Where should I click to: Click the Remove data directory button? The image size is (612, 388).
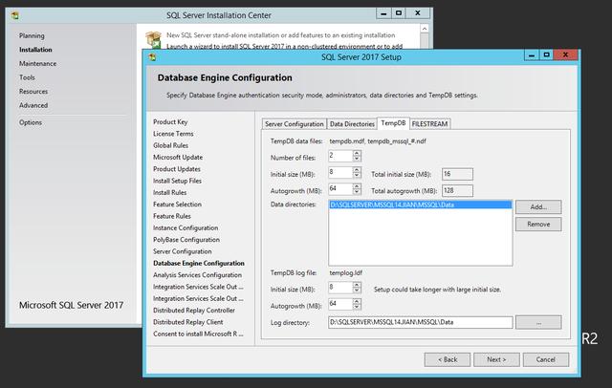pyautogui.click(x=538, y=225)
